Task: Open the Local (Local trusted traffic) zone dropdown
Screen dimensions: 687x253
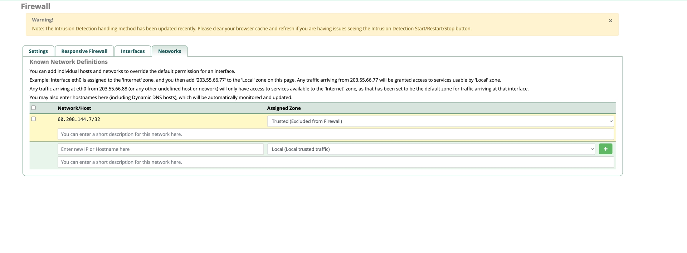Action: [x=431, y=149]
